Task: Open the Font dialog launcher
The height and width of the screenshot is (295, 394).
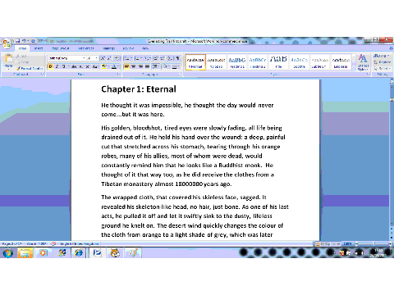Action: tap(118, 74)
